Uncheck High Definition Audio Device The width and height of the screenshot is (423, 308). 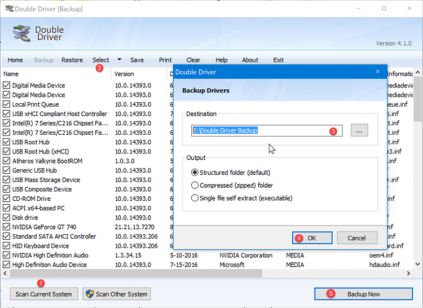pyautogui.click(x=6, y=265)
